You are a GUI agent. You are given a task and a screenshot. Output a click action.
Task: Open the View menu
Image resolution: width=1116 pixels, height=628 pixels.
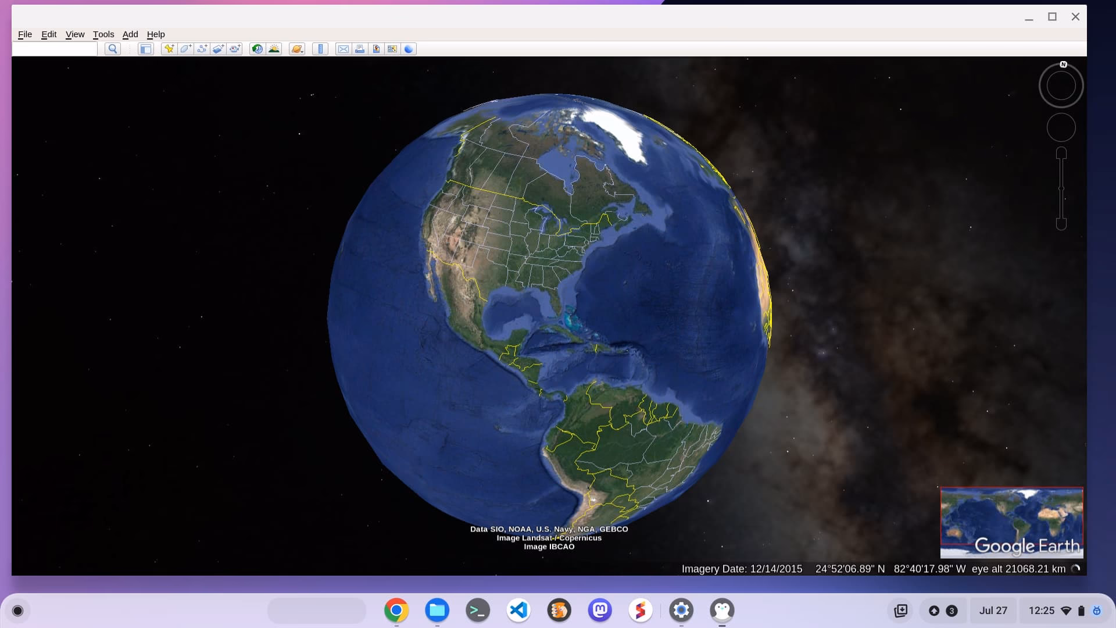(74, 34)
